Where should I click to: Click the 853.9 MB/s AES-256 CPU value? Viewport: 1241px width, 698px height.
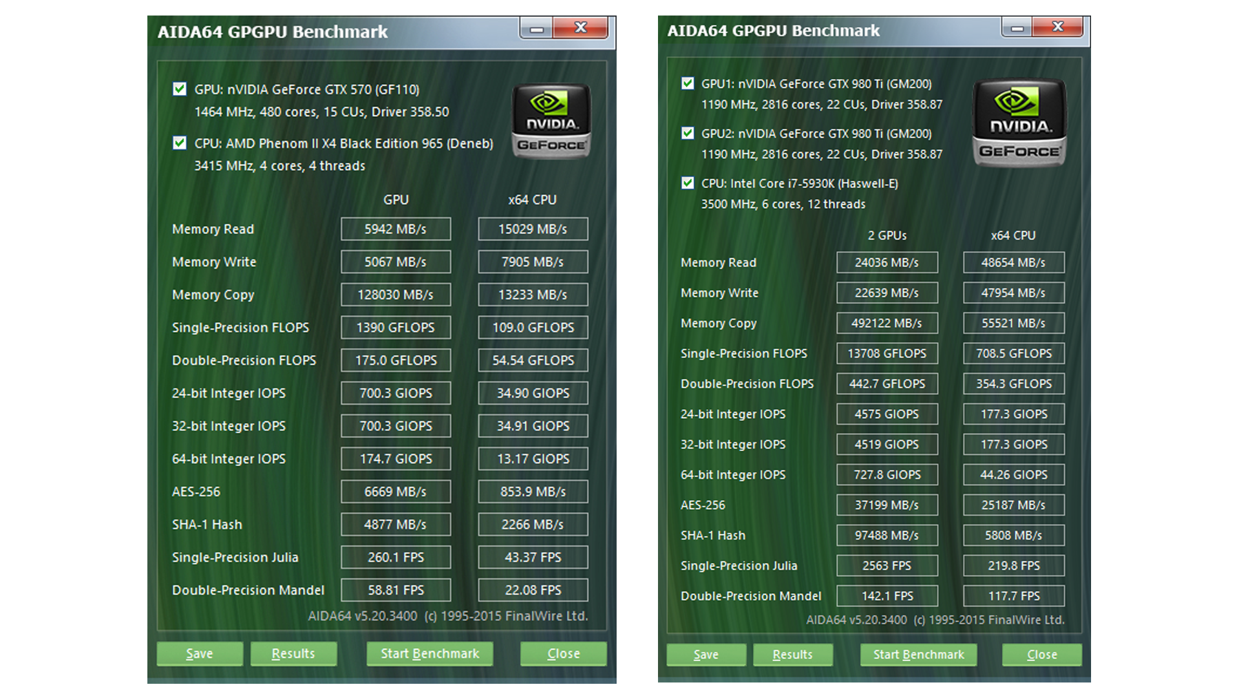click(533, 492)
